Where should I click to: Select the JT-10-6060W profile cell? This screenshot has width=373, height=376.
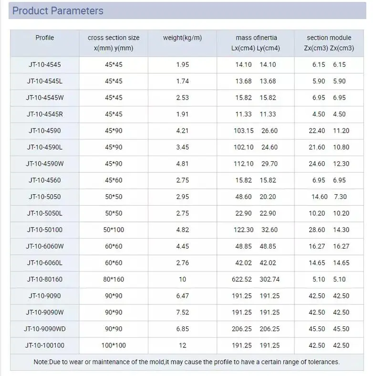coord(45,246)
